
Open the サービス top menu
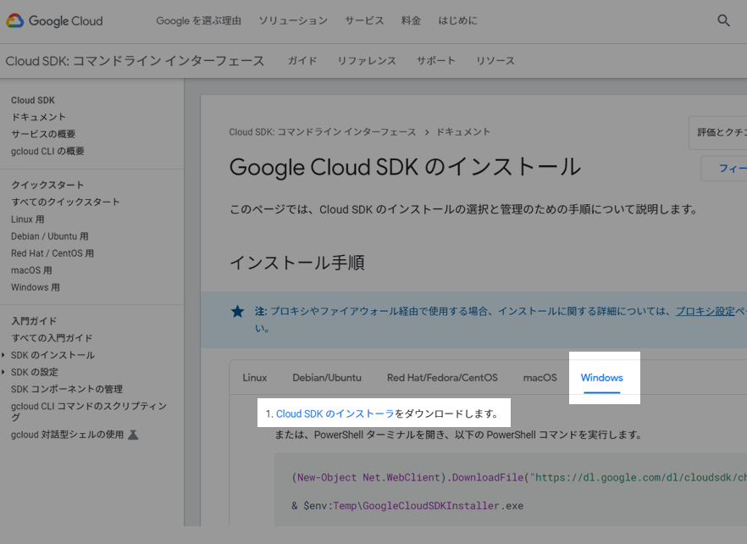point(364,20)
